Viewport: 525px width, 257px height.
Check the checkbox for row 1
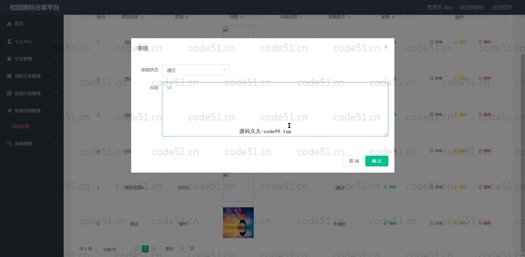85,43
